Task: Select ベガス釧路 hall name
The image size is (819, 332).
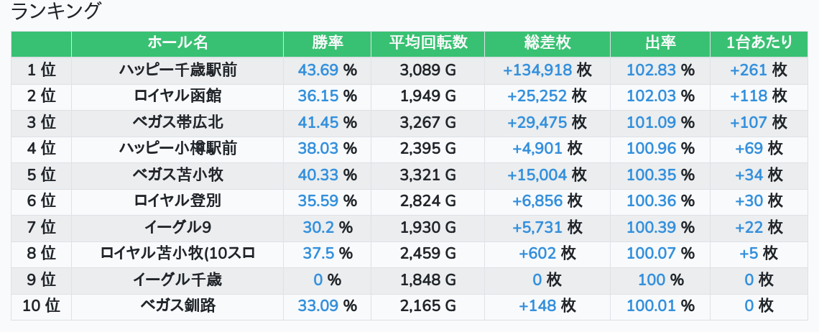Action: (177, 305)
